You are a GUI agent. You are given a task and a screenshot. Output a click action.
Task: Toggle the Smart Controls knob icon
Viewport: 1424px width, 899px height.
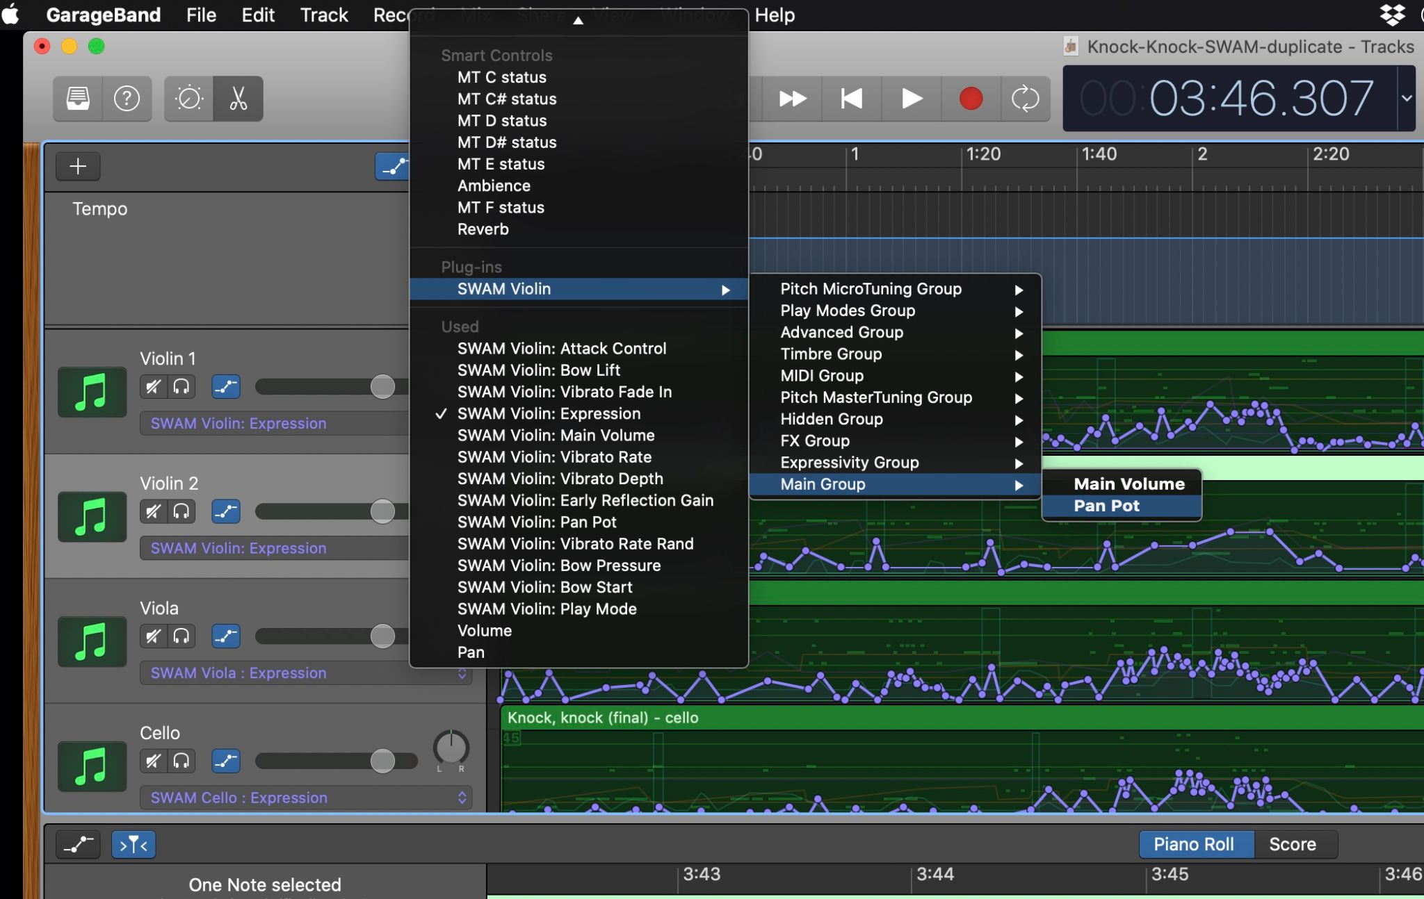pos(189,99)
